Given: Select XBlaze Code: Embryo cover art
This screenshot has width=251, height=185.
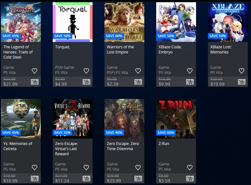Looking at the screenshot, I should pyautogui.click(x=176, y=22).
